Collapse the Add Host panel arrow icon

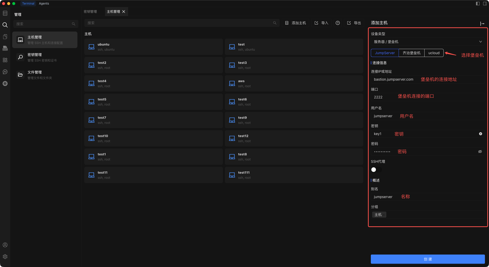point(482,24)
